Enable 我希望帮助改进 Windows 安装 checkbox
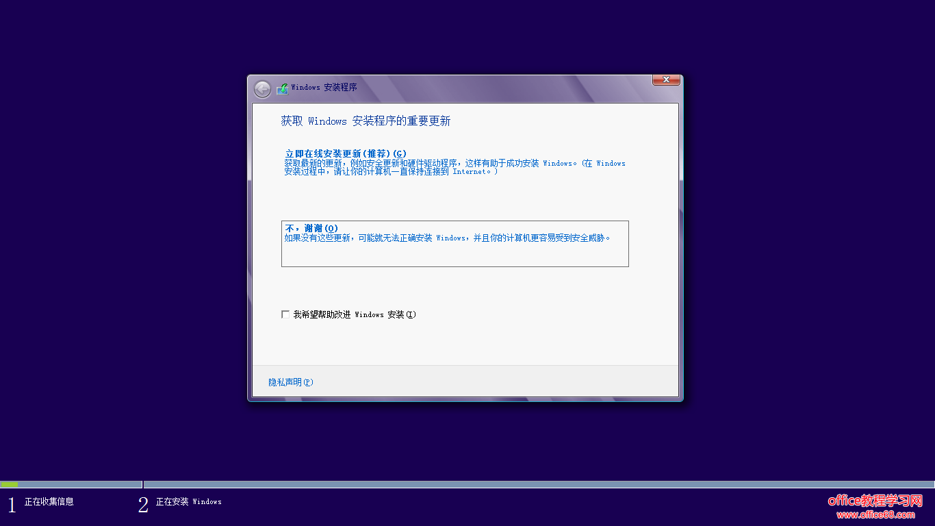Screen dimensions: 935x526 [285, 314]
